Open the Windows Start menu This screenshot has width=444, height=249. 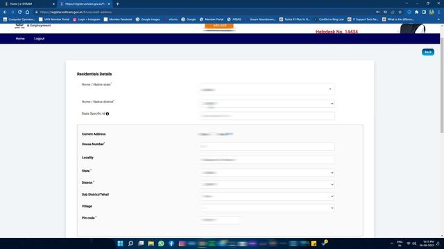click(120, 243)
